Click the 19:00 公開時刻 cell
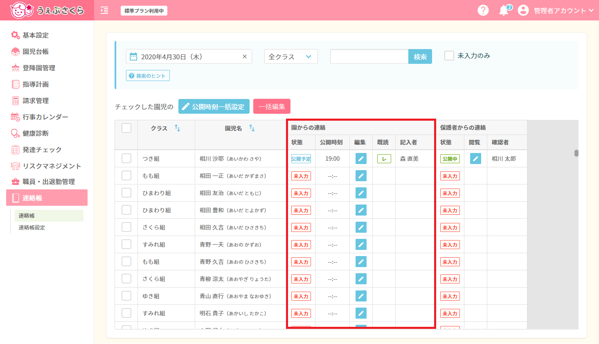599x344 pixels. click(x=333, y=159)
